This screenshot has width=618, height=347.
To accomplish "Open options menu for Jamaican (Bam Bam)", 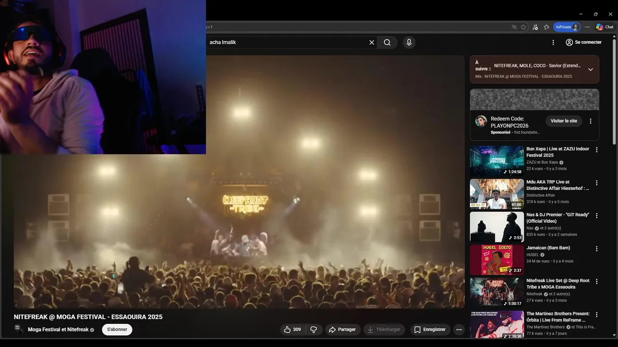I will point(596,249).
